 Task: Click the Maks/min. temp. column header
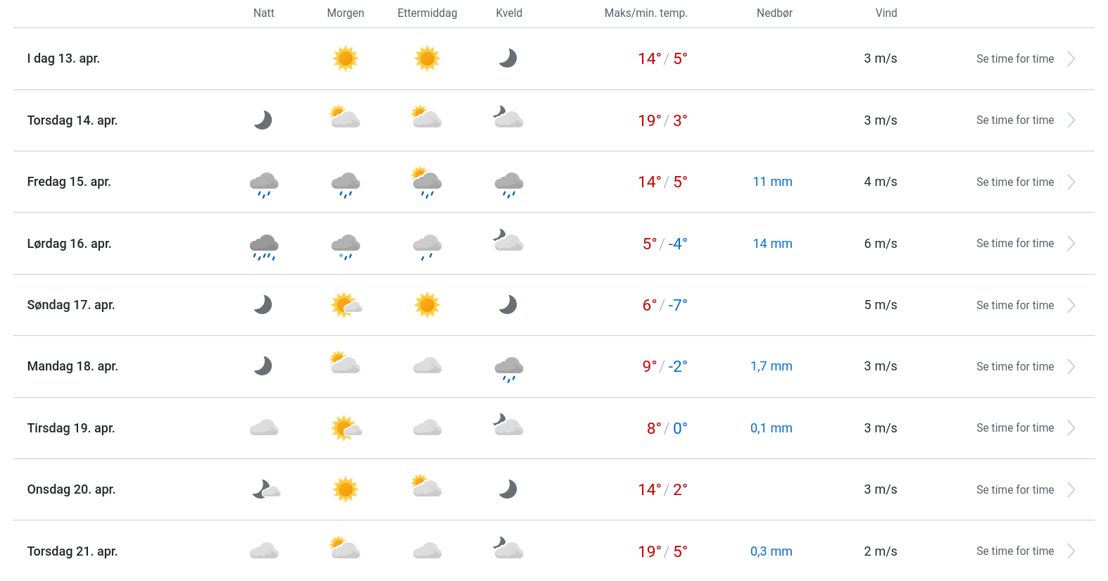646,13
